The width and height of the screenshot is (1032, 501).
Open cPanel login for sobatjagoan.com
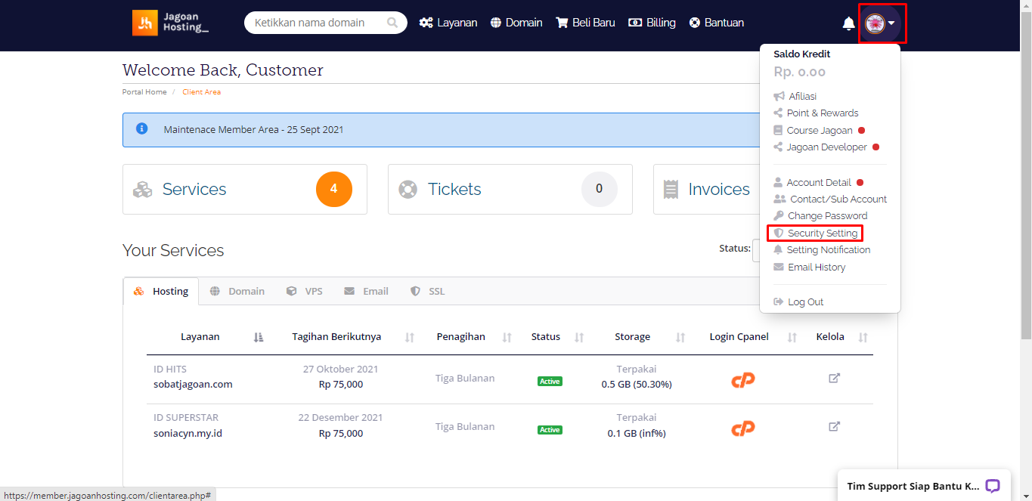click(x=742, y=379)
